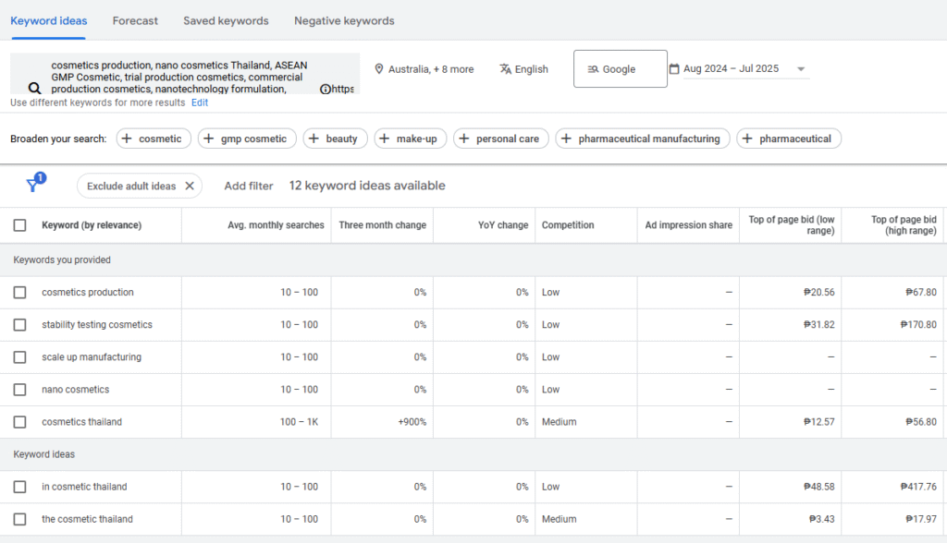This screenshot has height=543, width=947.
Task: Tick the 'in cosmetic thailand' checkbox
Action: coord(20,487)
